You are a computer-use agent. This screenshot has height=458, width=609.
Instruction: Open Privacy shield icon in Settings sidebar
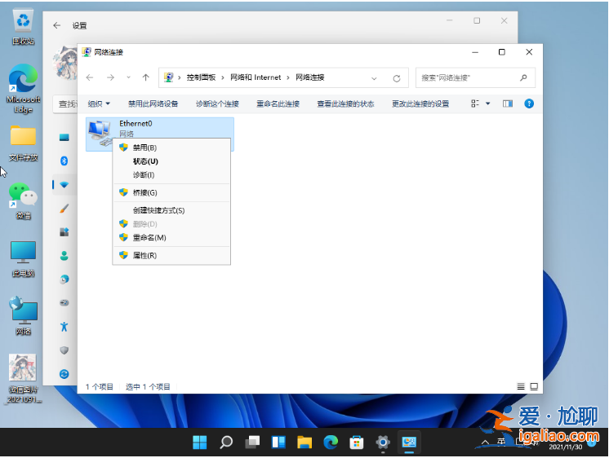click(64, 350)
